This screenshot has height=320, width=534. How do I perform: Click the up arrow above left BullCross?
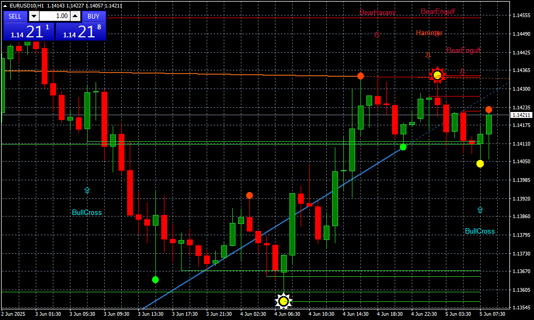87,190
